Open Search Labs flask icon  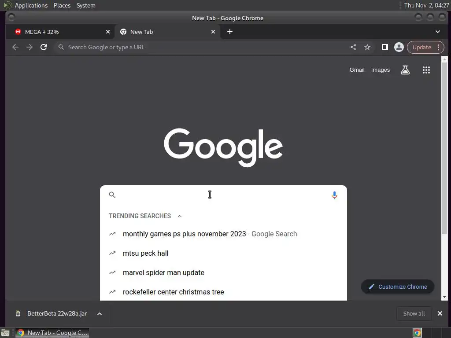coord(405,70)
